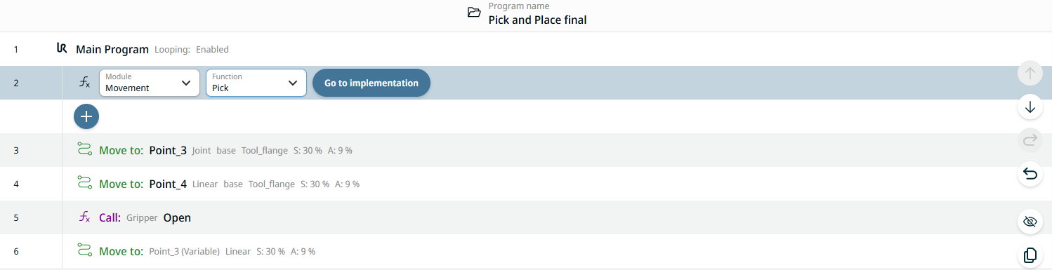This screenshot has height=270, width=1052.
Task: Click the function icon on line 2
Action: 84,83
